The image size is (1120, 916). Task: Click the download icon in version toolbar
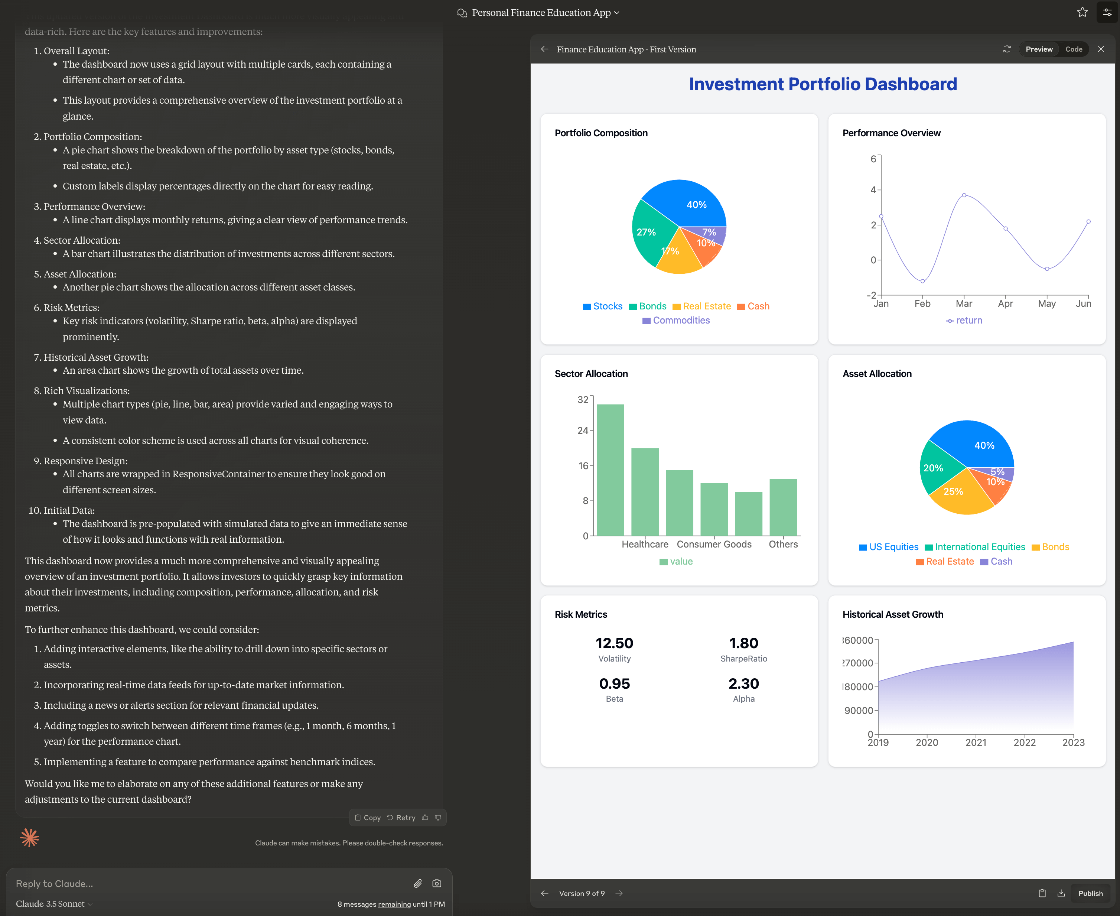(1061, 894)
